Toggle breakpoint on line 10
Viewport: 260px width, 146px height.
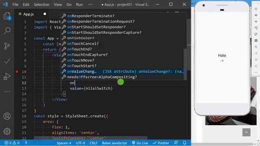click(x=17, y=72)
